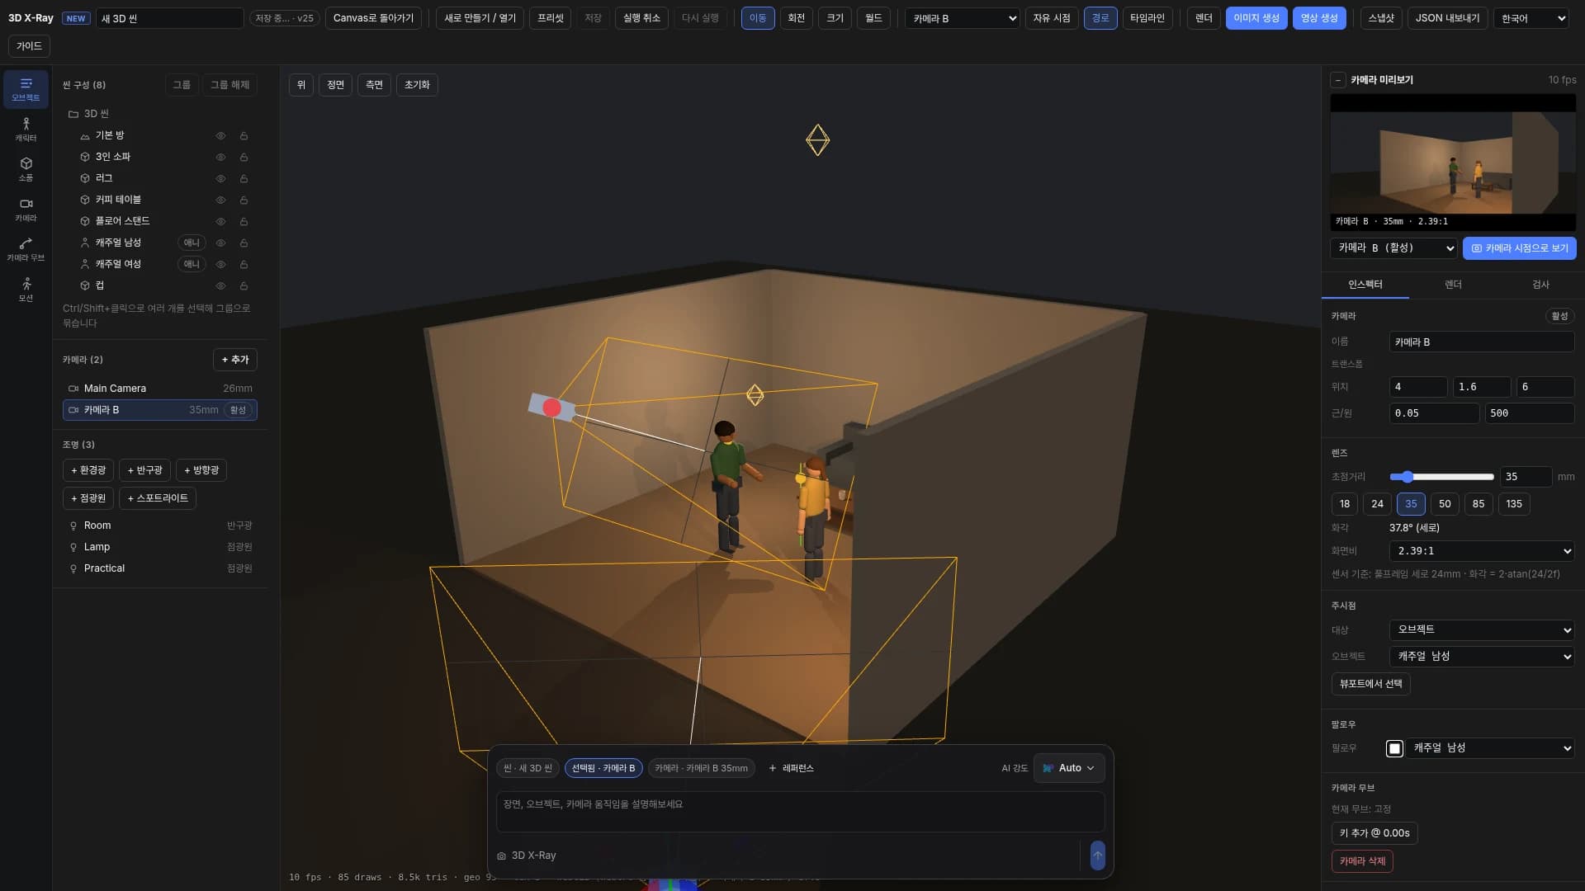
Task: Click the lock icon for 캐주얼 여성
Action: pyautogui.click(x=244, y=264)
